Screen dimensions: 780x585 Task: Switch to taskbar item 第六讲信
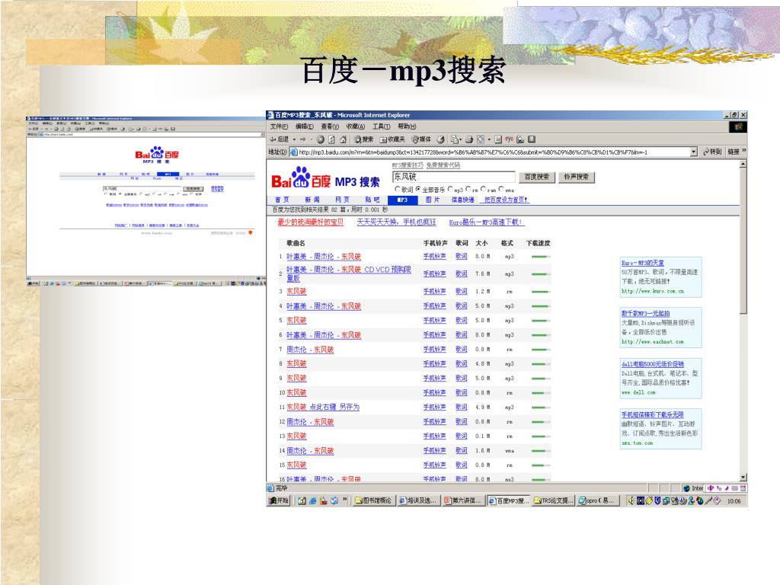pos(462,500)
